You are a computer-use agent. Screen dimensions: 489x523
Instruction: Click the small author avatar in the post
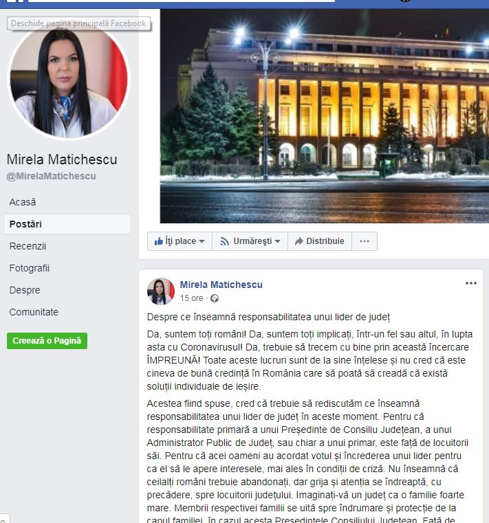point(161,291)
